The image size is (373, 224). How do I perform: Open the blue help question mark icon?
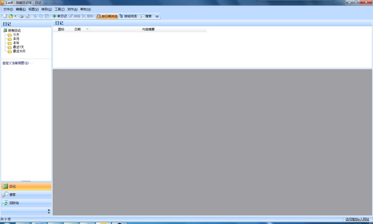coord(157,16)
